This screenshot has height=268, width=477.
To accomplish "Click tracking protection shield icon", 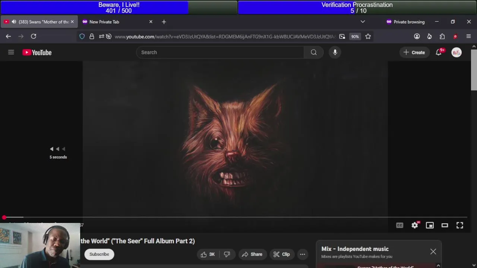I will click(x=82, y=36).
